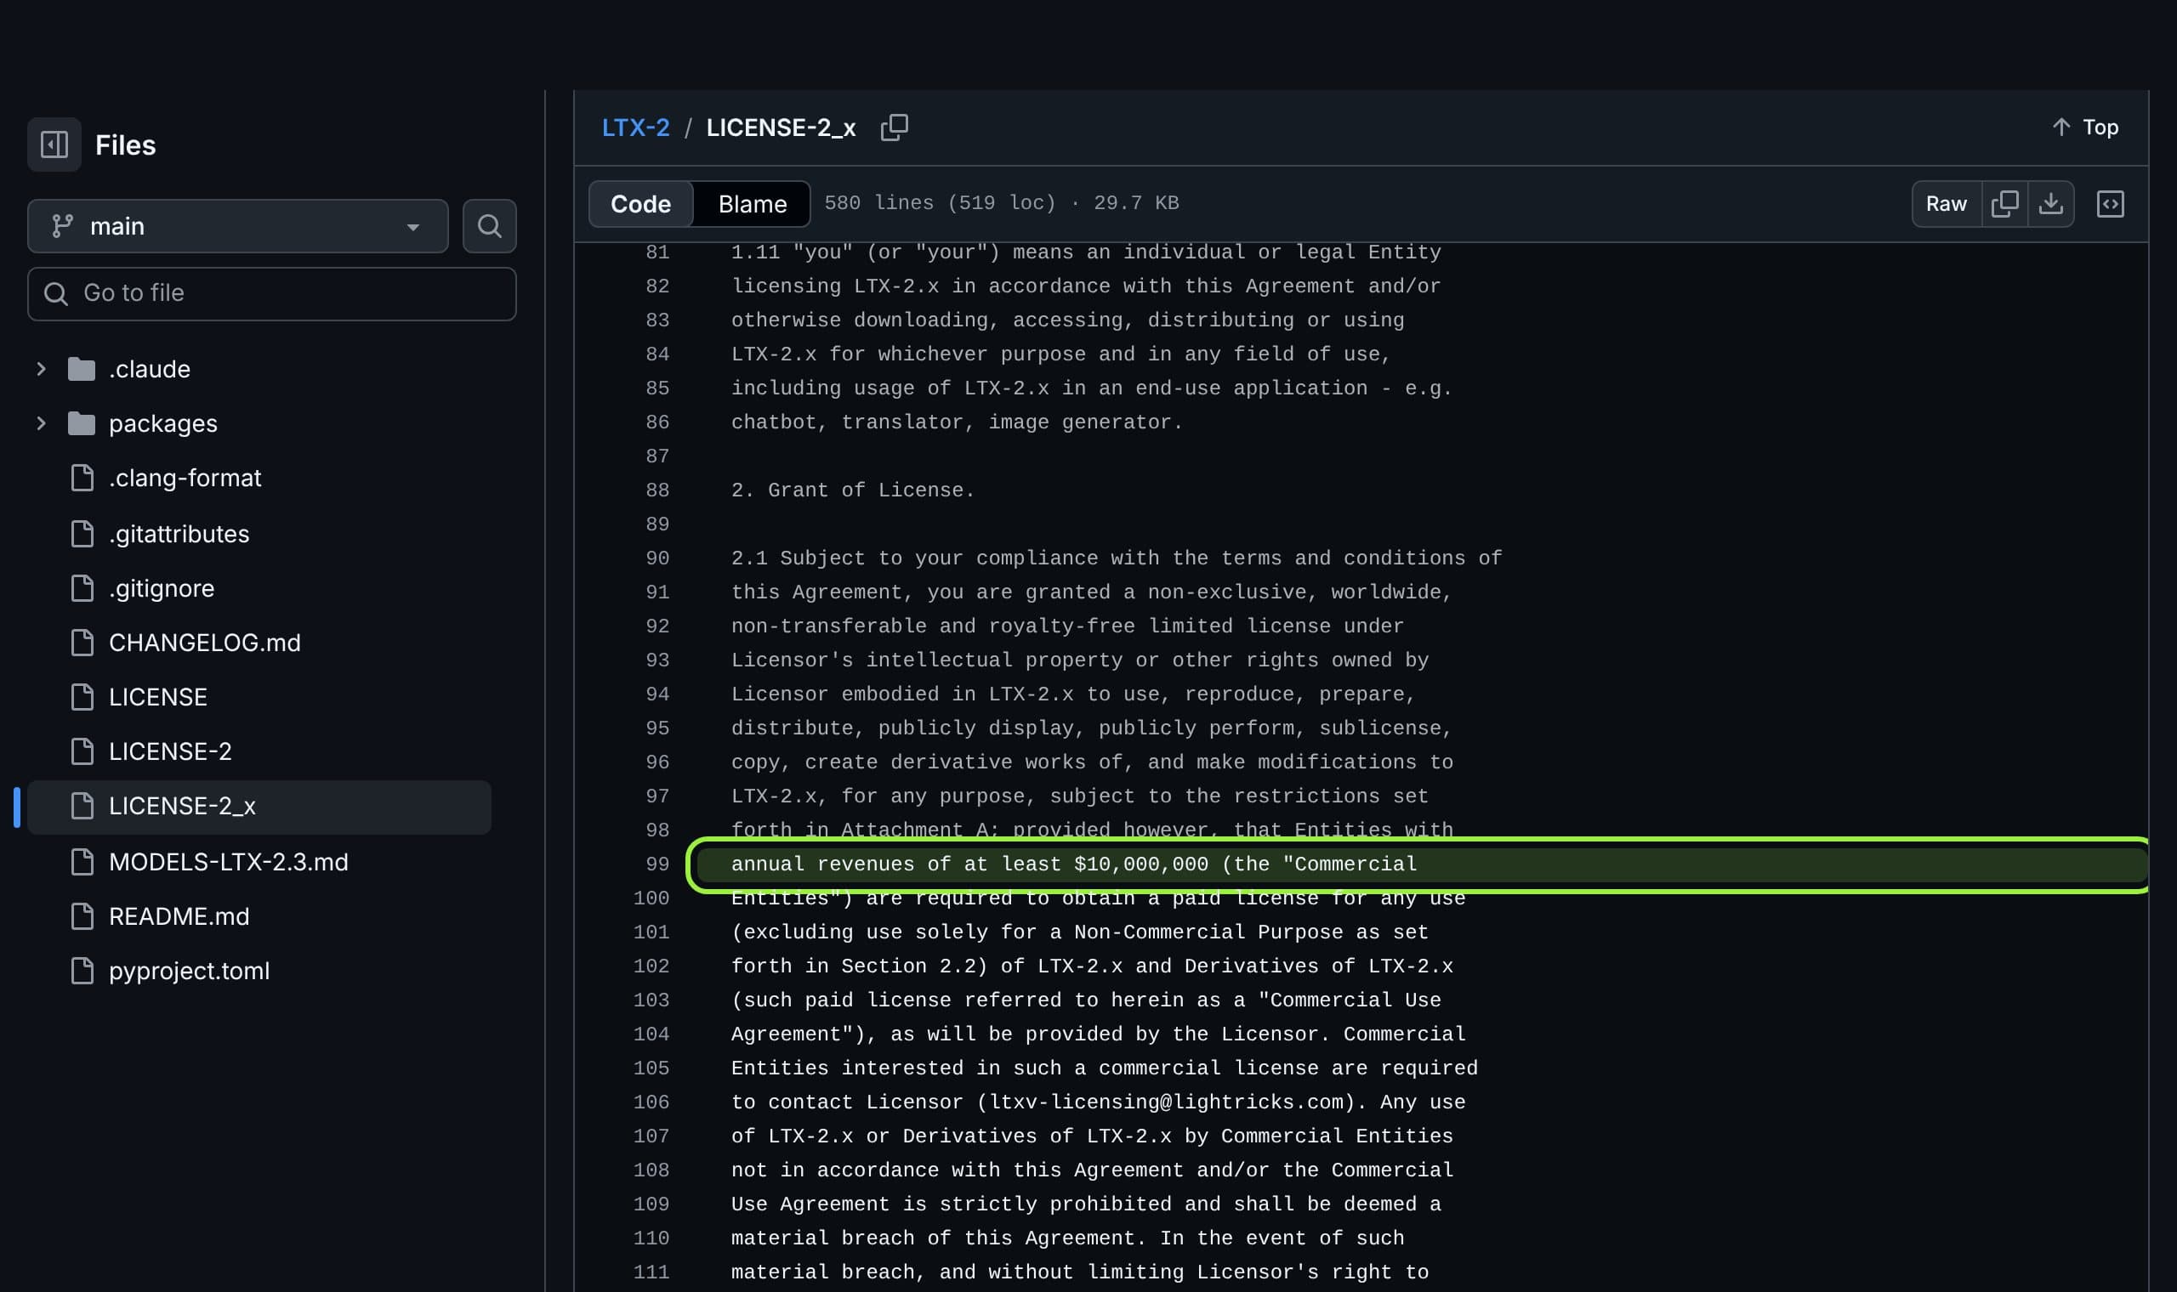Expand the packages folder chevron
Viewport: 2177px width, 1292px height.
[x=41, y=424]
